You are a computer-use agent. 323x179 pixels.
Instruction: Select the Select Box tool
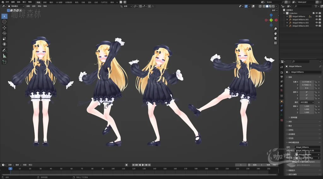pos(4,16)
